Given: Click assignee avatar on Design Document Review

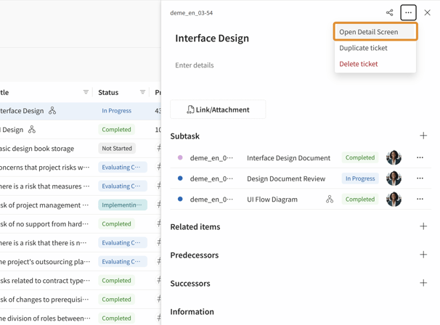Looking at the screenshot, I should coord(394,178).
